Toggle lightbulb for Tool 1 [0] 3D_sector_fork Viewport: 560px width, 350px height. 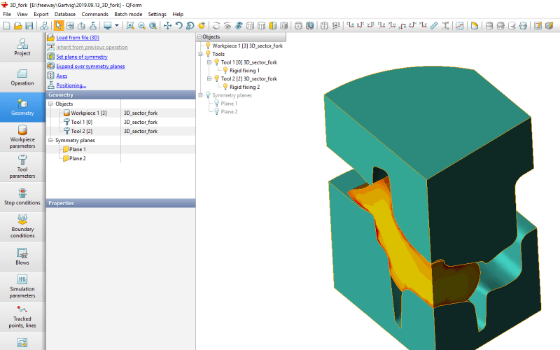coord(216,62)
